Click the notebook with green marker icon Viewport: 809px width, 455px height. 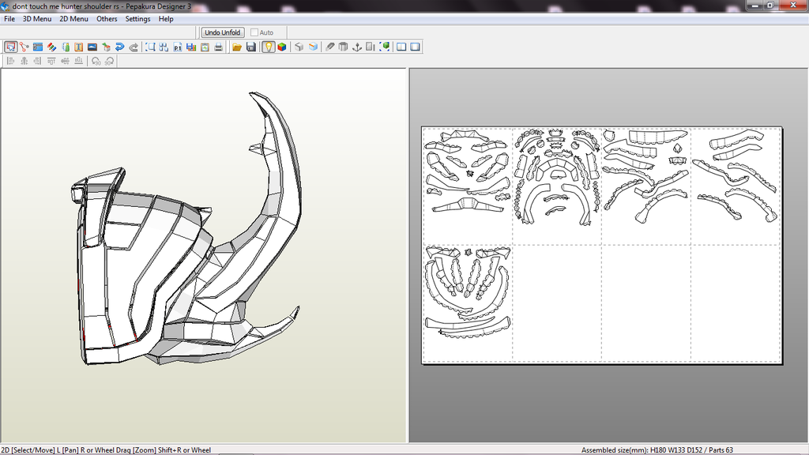(x=65, y=47)
